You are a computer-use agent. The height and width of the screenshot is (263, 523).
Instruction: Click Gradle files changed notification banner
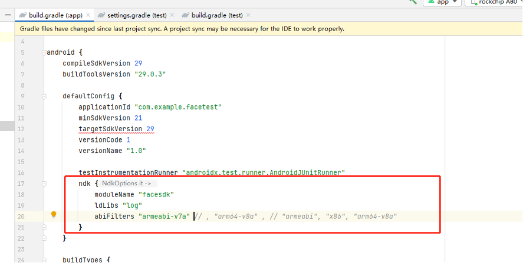pos(268,29)
